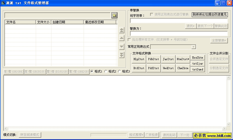Sort by 文件大小 column header
This screenshot has width=233, height=140.
pos(44,22)
